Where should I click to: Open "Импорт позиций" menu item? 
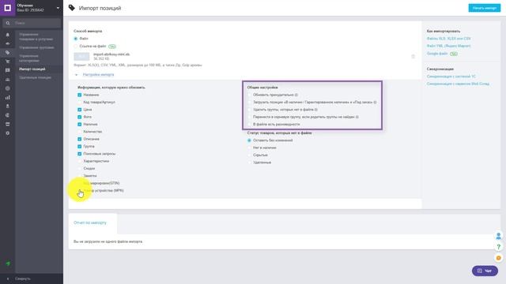tap(32, 69)
